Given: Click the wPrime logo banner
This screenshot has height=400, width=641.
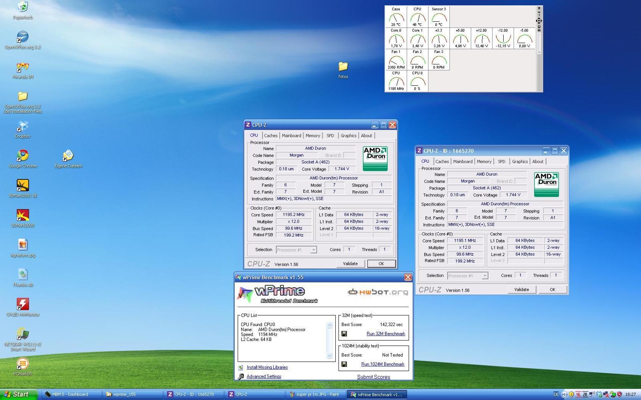Looking at the screenshot, I should (x=278, y=295).
